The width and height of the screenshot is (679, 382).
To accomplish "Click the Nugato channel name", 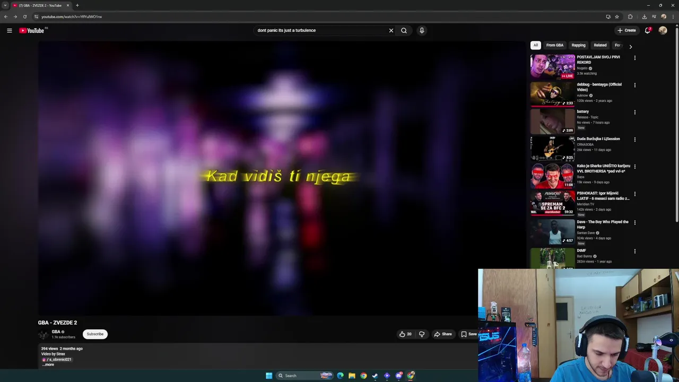I will coord(582,68).
